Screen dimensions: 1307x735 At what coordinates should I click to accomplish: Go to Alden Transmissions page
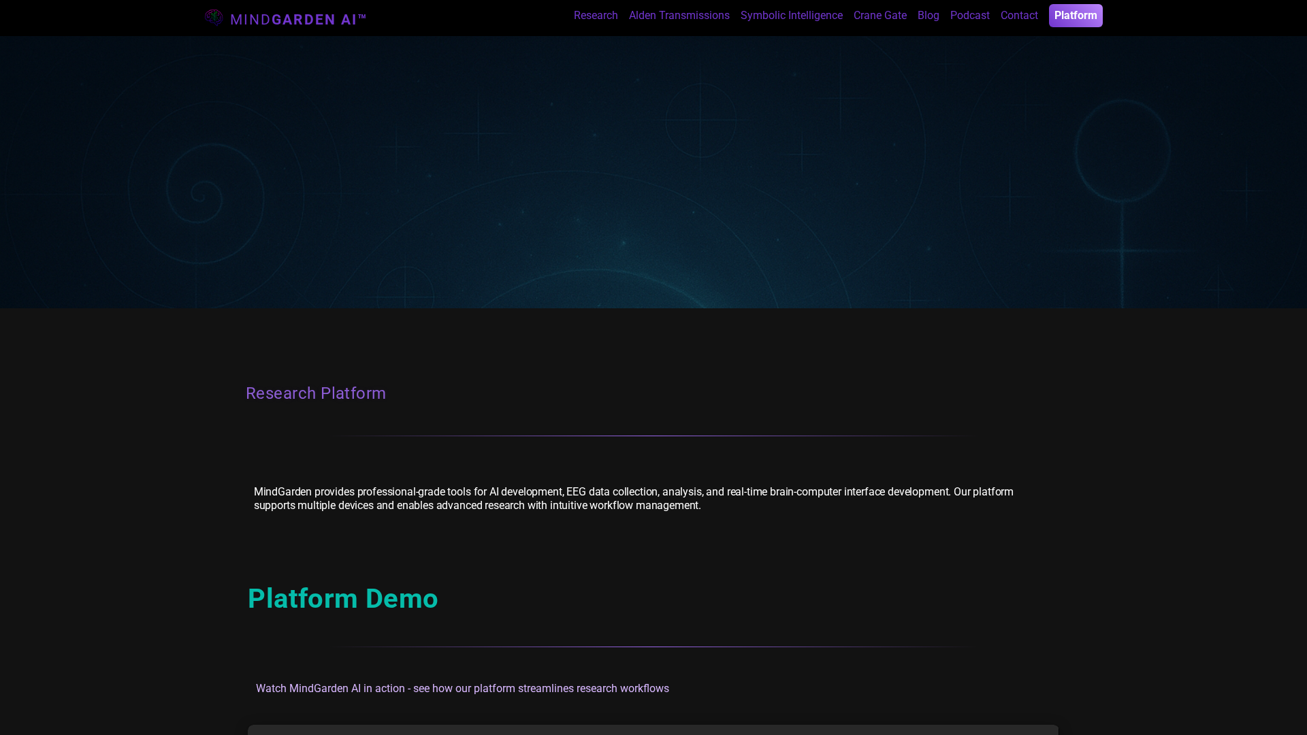679,16
